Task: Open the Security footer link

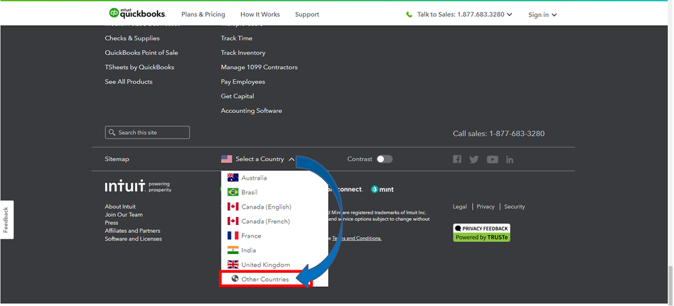Action: click(x=515, y=207)
